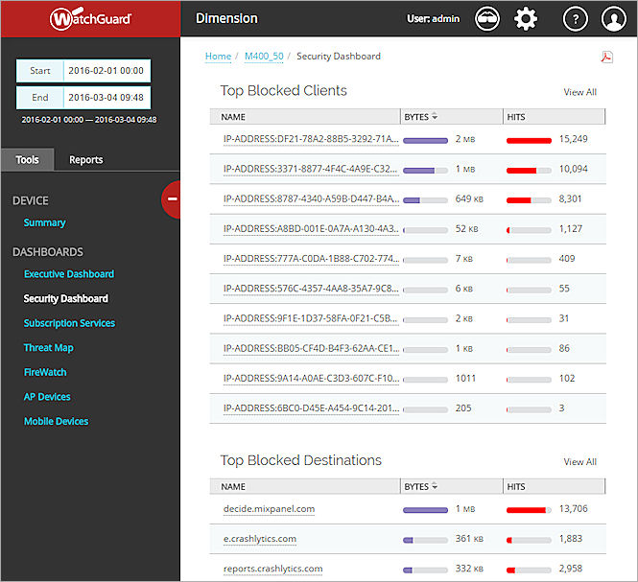Select the Tools tab
Viewport: 638px width, 582px height.
28,159
